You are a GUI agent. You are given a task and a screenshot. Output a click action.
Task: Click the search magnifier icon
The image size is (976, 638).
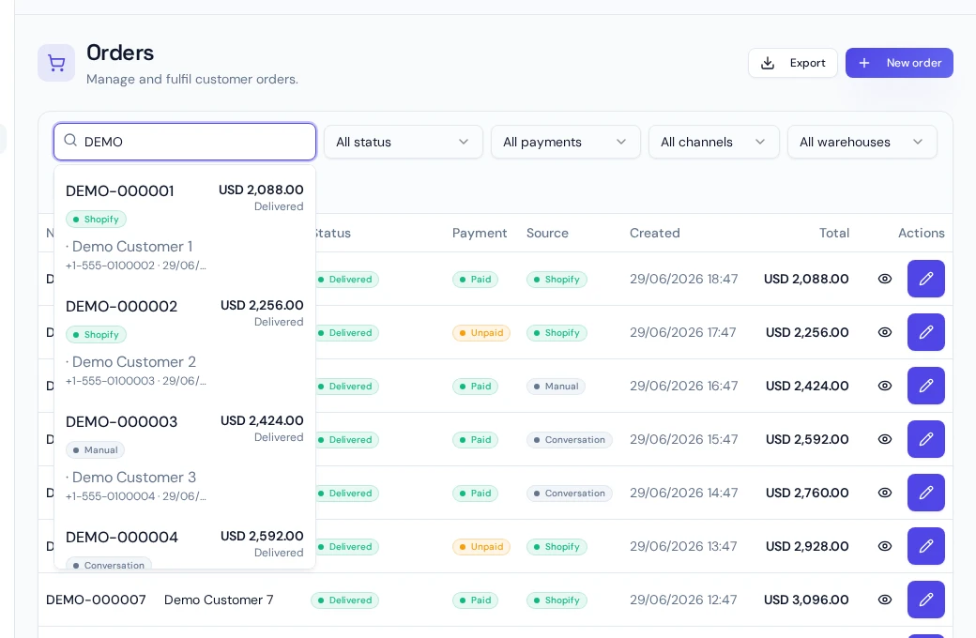[x=71, y=141]
